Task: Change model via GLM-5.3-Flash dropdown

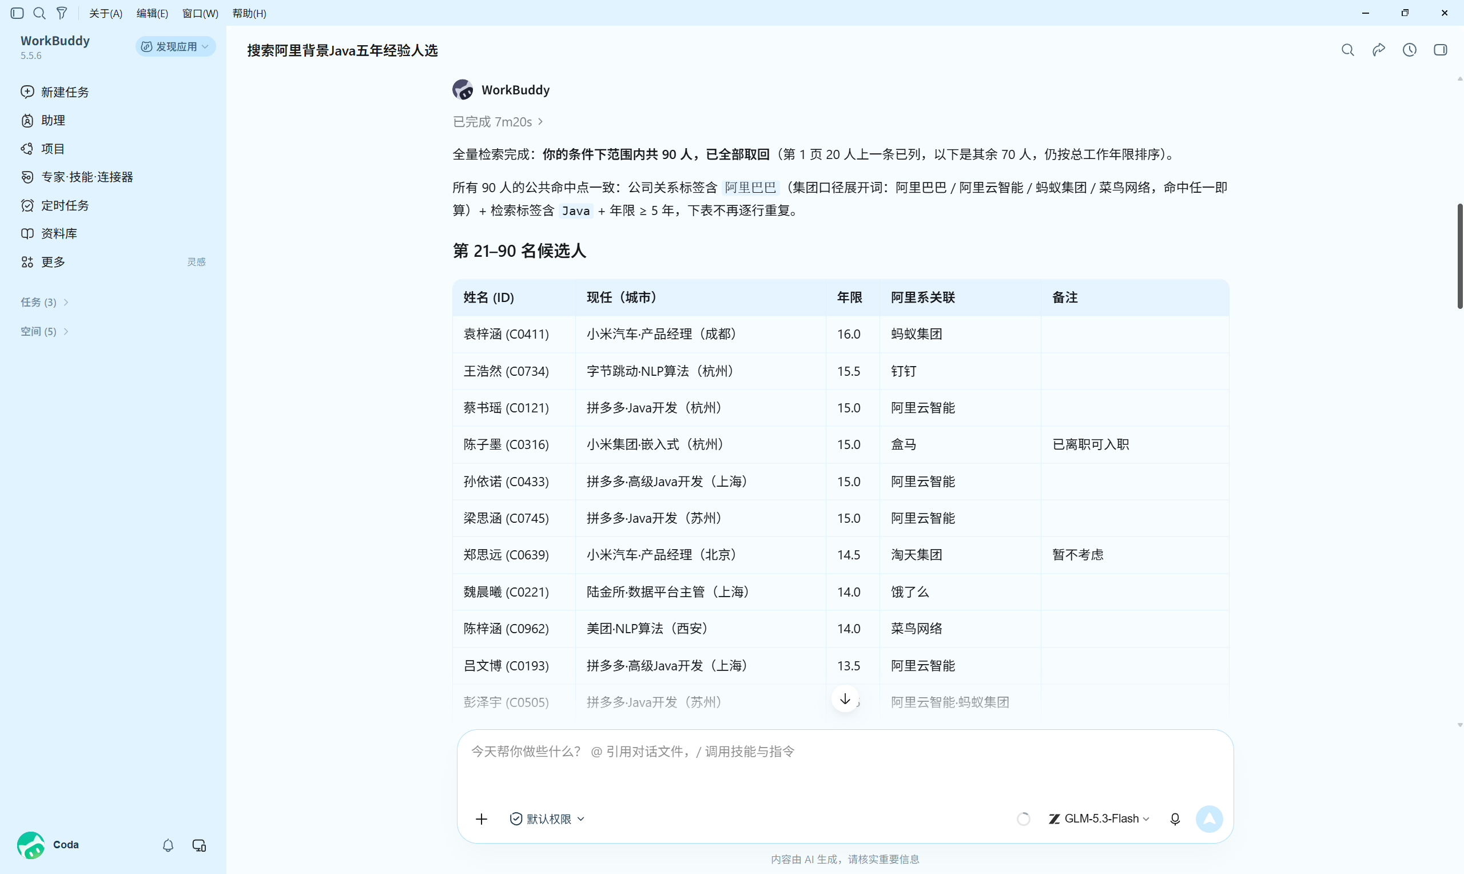Action: click(x=1099, y=819)
